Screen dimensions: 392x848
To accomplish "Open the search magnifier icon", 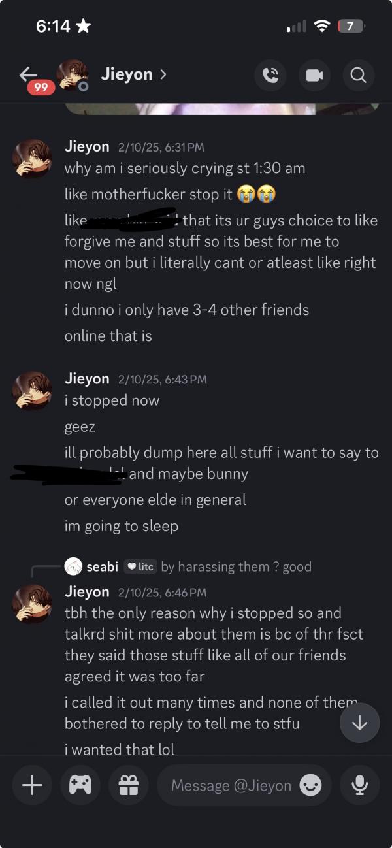I will coord(358,75).
